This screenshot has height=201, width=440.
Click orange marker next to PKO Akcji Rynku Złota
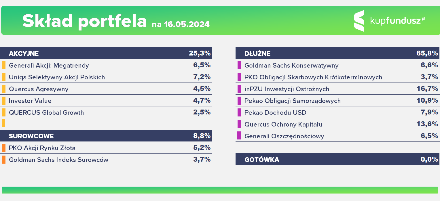pos(3,148)
